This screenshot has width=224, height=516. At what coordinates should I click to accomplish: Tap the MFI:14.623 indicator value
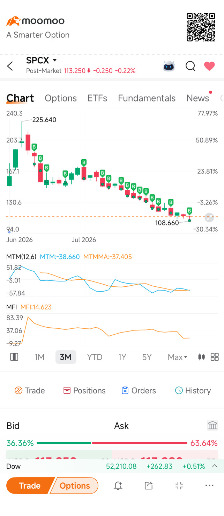36,307
